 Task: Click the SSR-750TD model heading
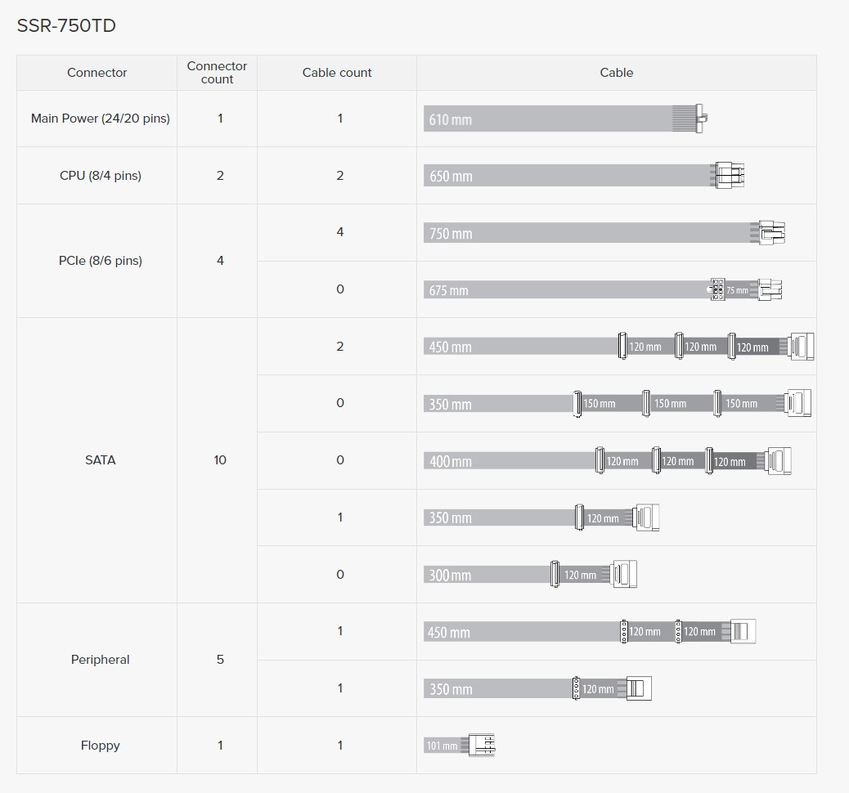pos(66,26)
